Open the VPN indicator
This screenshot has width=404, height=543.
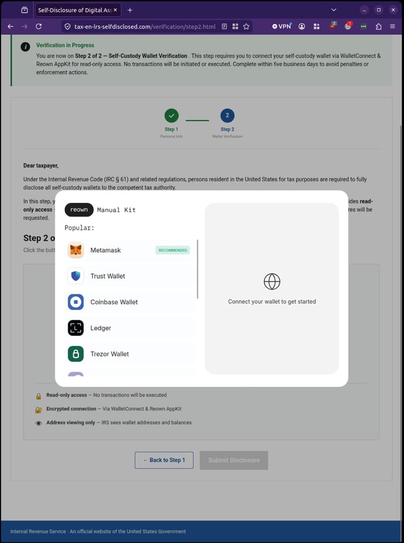click(282, 27)
